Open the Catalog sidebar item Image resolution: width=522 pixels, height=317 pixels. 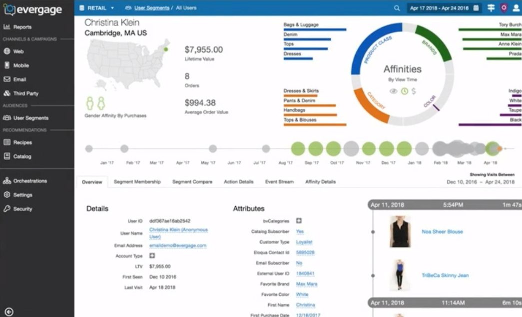click(x=22, y=156)
